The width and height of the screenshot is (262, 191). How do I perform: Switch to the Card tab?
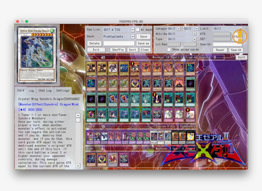pos(21,90)
